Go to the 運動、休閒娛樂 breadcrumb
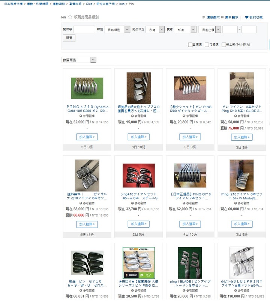This screenshot has height=308, width=270. coord(38,4)
